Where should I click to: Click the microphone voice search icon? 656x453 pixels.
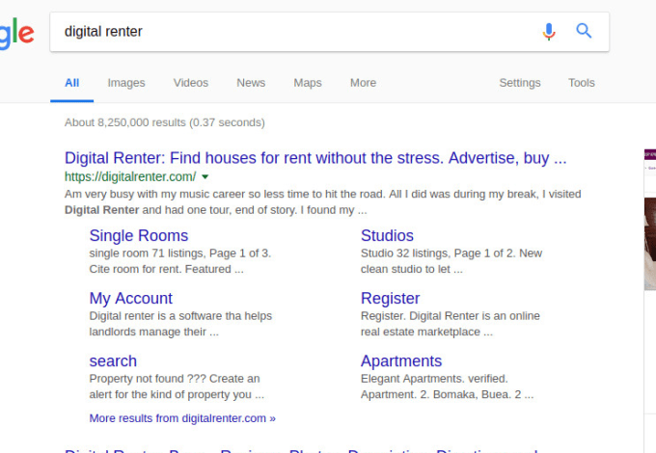[549, 32]
